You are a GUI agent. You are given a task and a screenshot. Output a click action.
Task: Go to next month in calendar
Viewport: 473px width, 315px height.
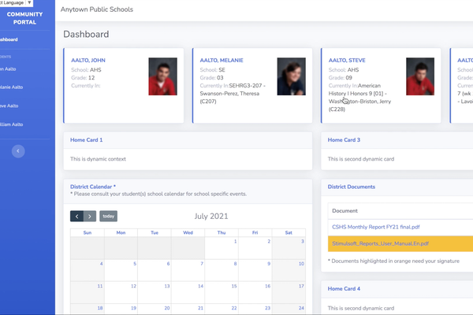pos(90,217)
